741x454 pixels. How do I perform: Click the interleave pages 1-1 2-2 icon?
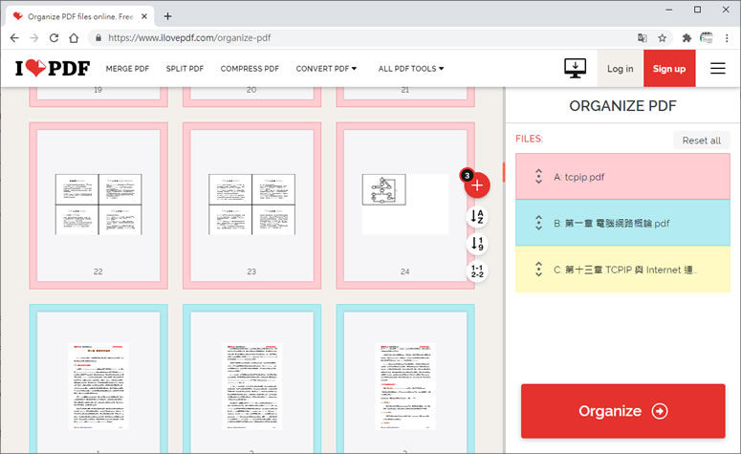tap(479, 271)
